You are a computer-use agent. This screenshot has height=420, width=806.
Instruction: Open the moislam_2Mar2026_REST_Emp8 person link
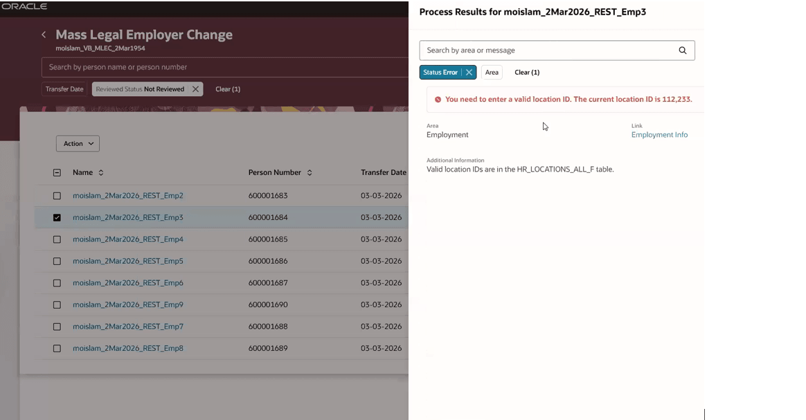pyautogui.click(x=128, y=349)
